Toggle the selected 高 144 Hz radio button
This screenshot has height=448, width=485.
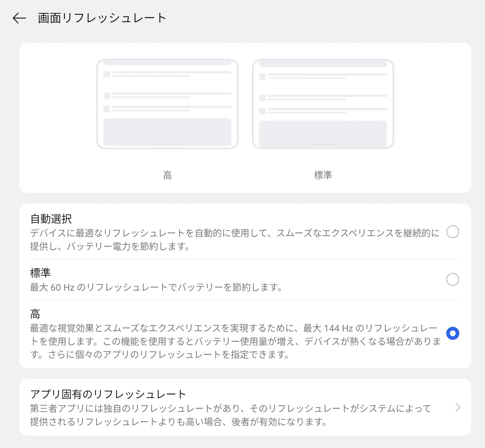point(452,334)
